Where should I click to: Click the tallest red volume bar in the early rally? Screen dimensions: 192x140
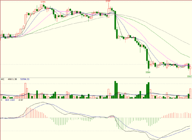coord(25,91)
